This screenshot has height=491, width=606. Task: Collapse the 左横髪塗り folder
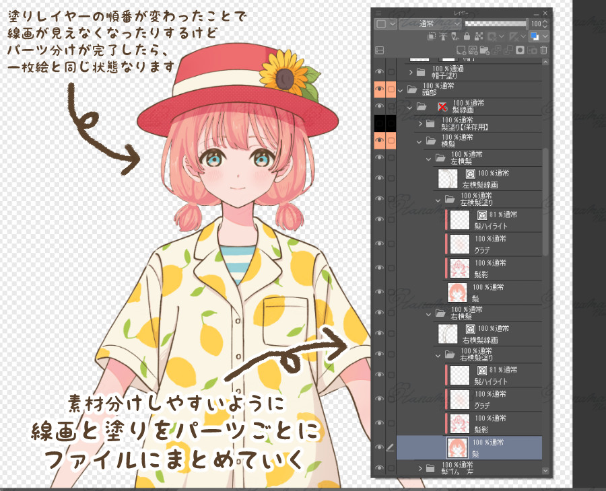[x=439, y=200]
